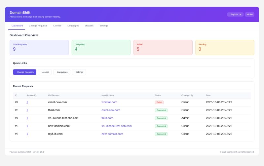Click the Total Requests stat card
This screenshot has height=166, width=264.
[39, 47]
